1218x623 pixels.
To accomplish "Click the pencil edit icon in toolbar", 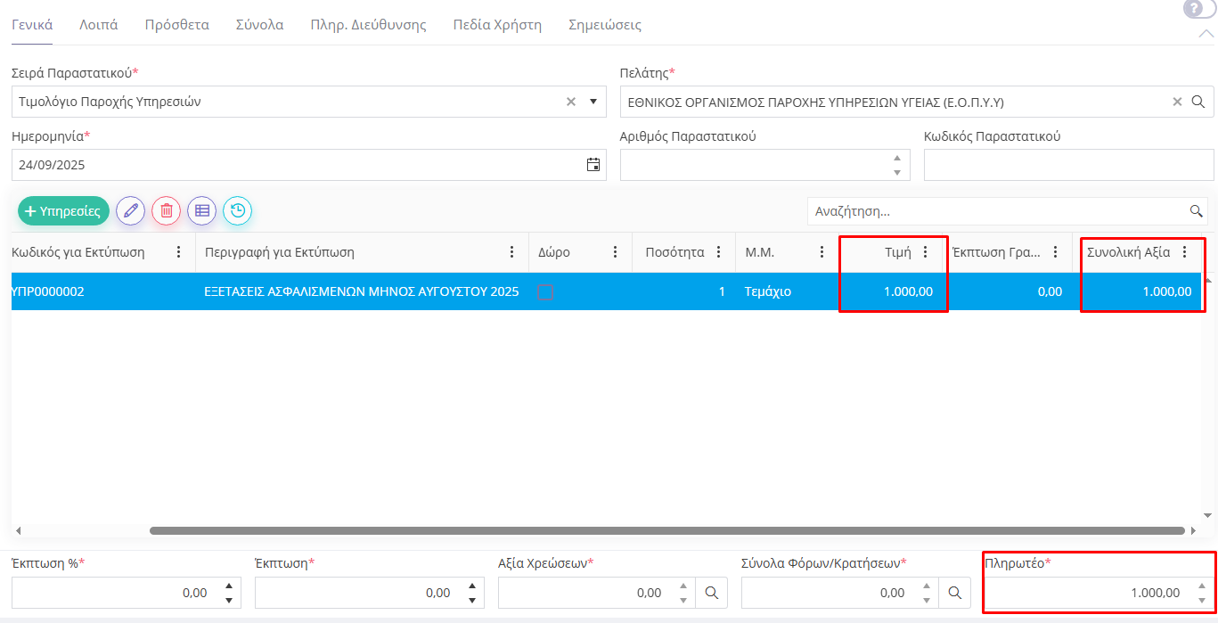I will (131, 211).
